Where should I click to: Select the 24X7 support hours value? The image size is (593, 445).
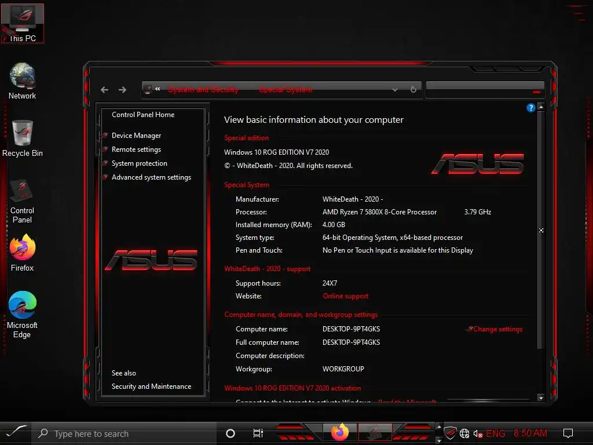pyautogui.click(x=330, y=283)
